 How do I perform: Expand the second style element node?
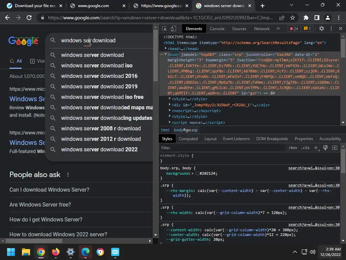click(170, 116)
